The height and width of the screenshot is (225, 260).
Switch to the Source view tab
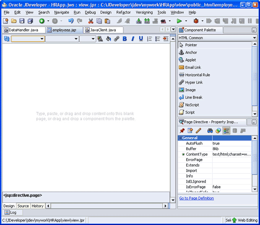[23, 206]
